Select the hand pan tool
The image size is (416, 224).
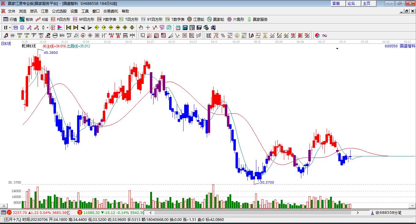[141, 28]
